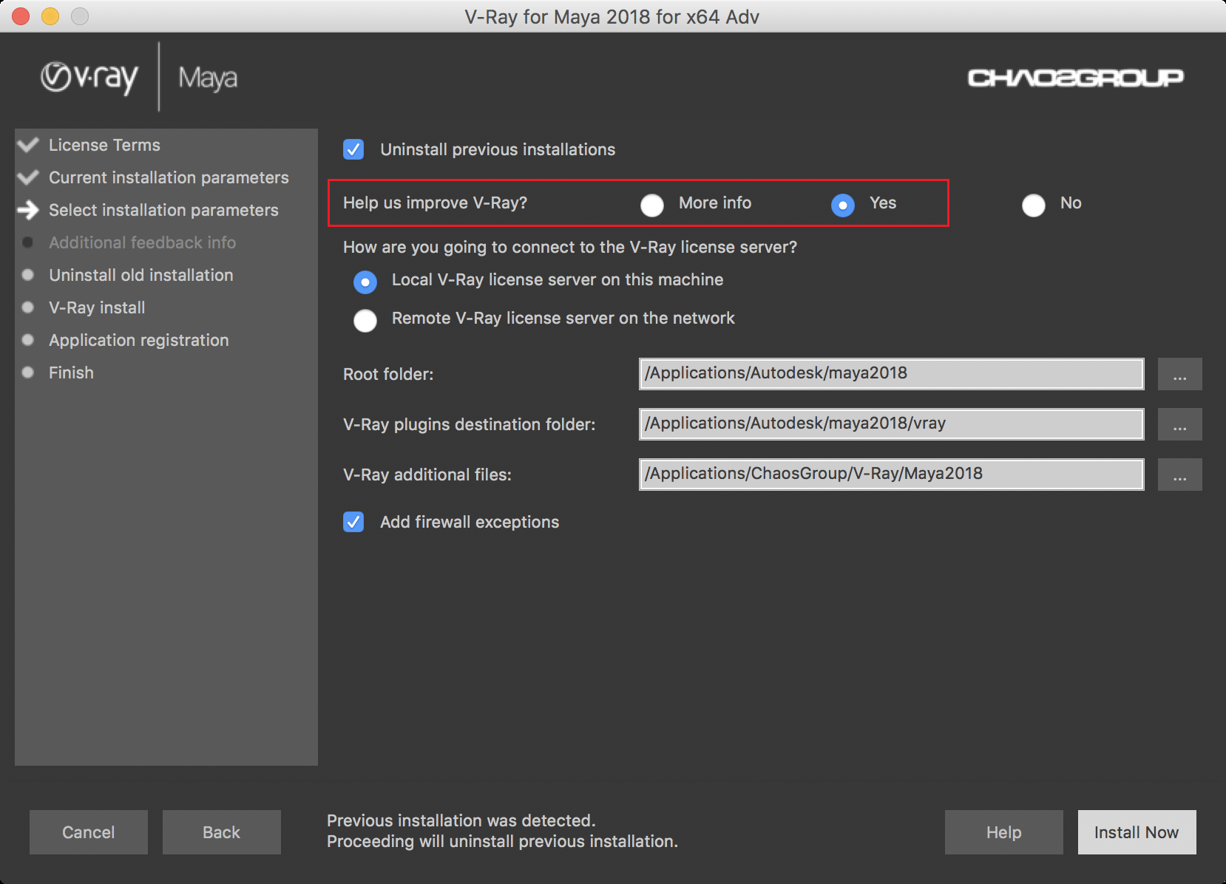Browse for plugins destination folder

pyautogui.click(x=1180, y=424)
